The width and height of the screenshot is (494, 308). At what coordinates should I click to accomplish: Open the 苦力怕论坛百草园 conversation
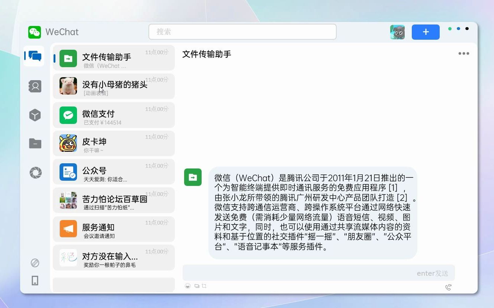pos(114,200)
